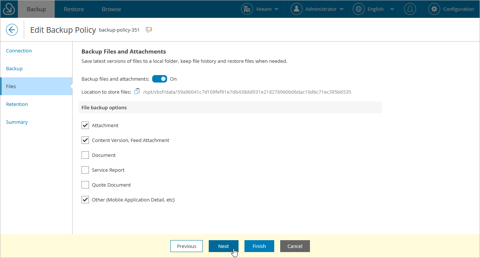
Task: Click the Edit Backup Policy title
Action: pos(63,30)
